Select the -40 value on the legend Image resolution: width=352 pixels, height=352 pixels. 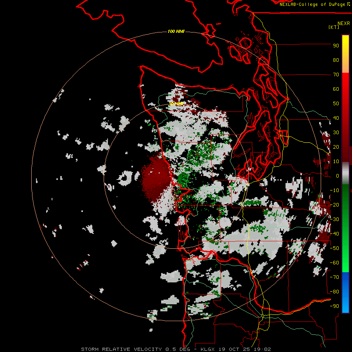(x=334, y=234)
